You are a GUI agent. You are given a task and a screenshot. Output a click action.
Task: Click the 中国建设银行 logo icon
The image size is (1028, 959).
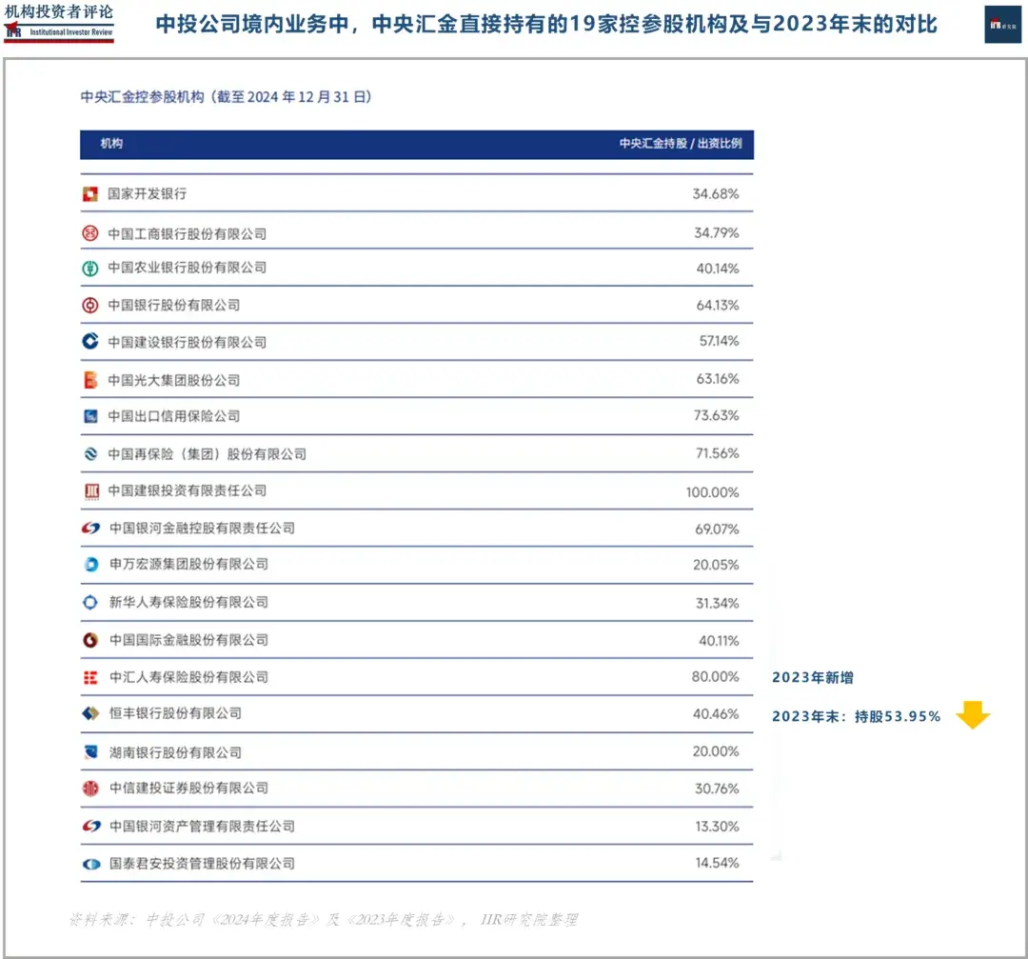(x=89, y=341)
